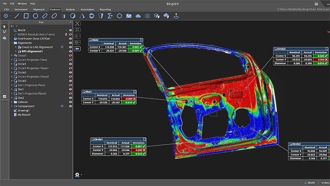Click the dotted circle pattern icon
Screen dimensions: 330x186
click(x=119, y=16)
